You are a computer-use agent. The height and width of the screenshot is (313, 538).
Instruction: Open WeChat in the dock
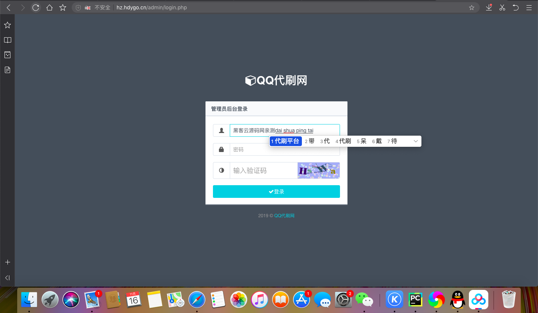pos(364,299)
